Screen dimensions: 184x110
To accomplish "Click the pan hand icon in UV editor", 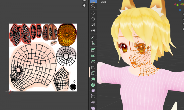I will coord(84,5).
